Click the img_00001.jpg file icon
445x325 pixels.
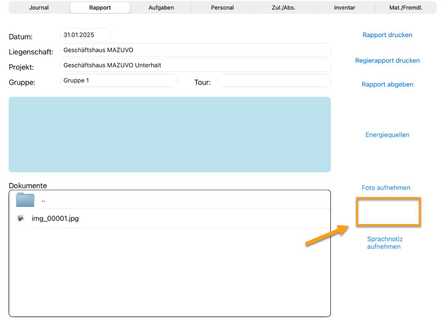click(21, 219)
